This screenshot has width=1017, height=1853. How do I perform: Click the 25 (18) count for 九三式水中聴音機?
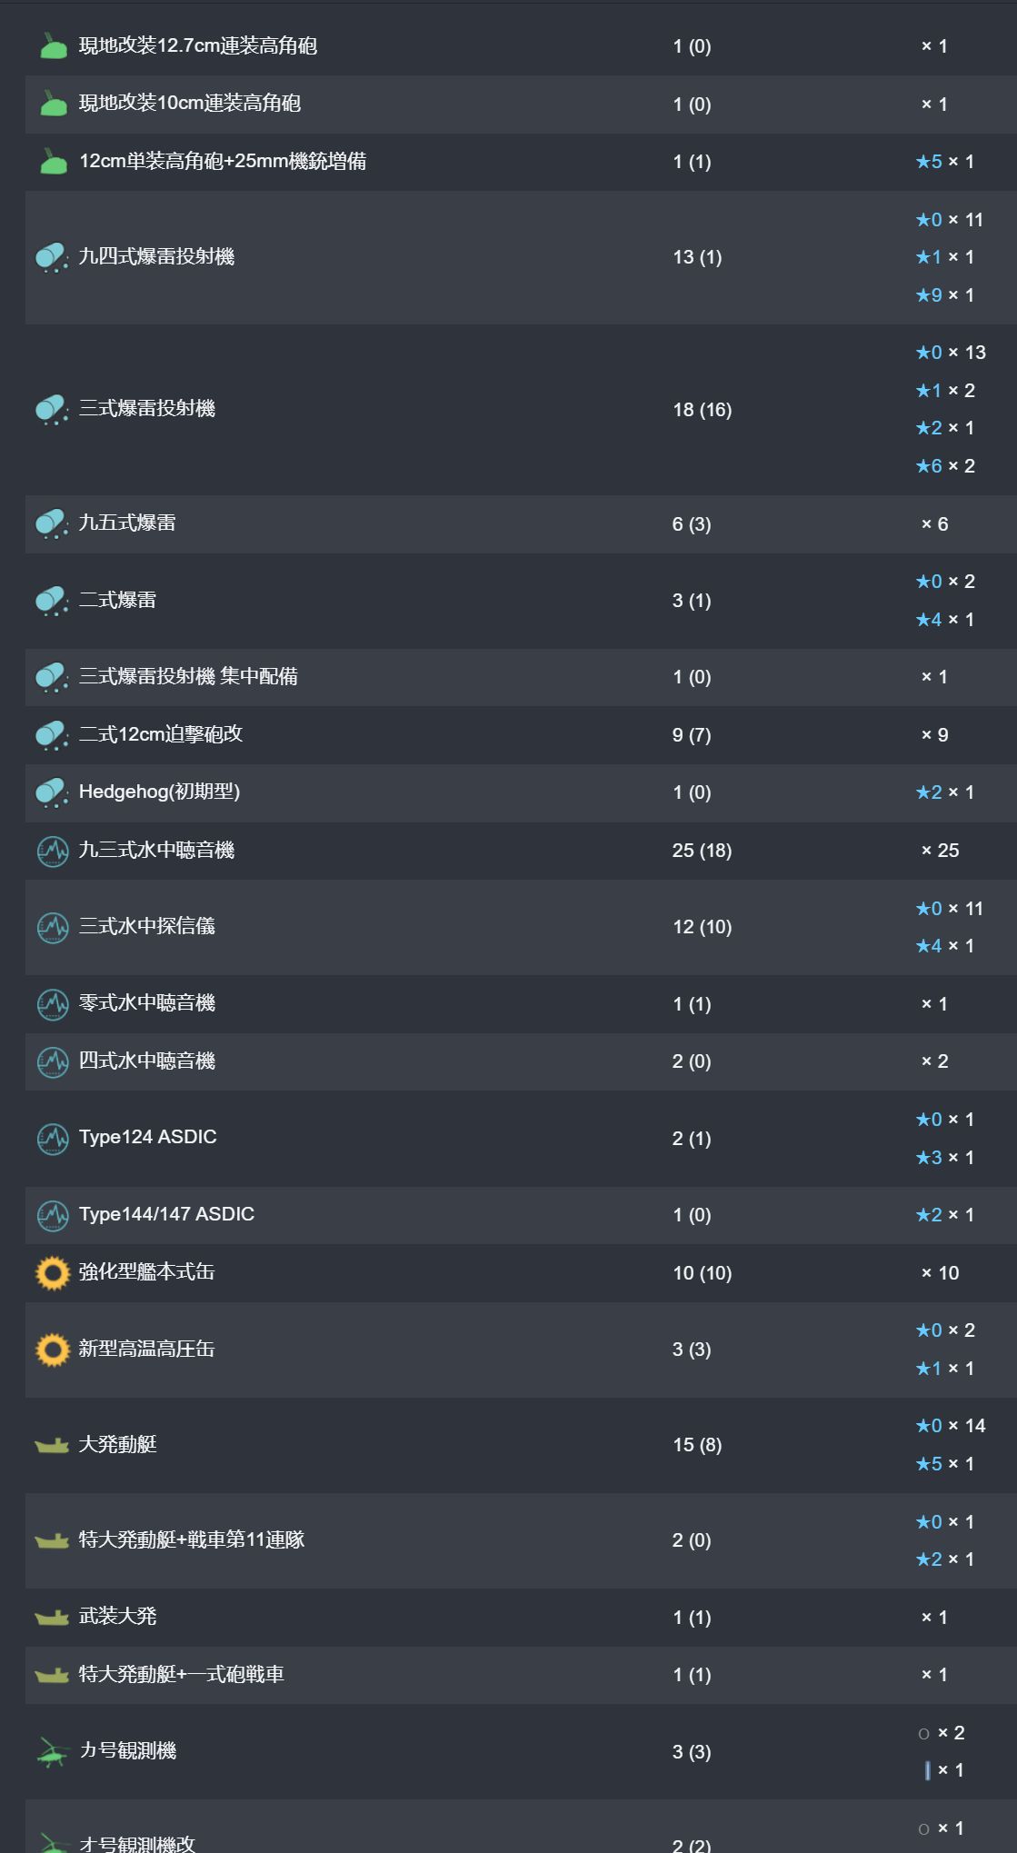[702, 851]
